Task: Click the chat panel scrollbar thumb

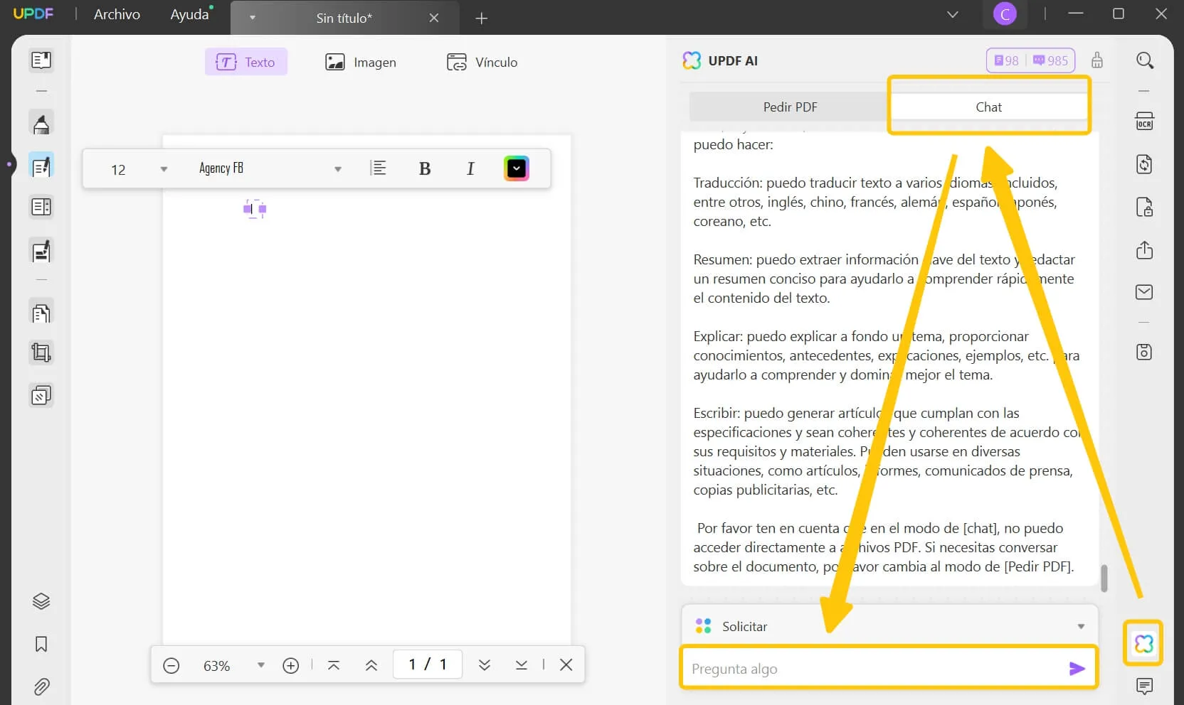Action: coord(1104,578)
